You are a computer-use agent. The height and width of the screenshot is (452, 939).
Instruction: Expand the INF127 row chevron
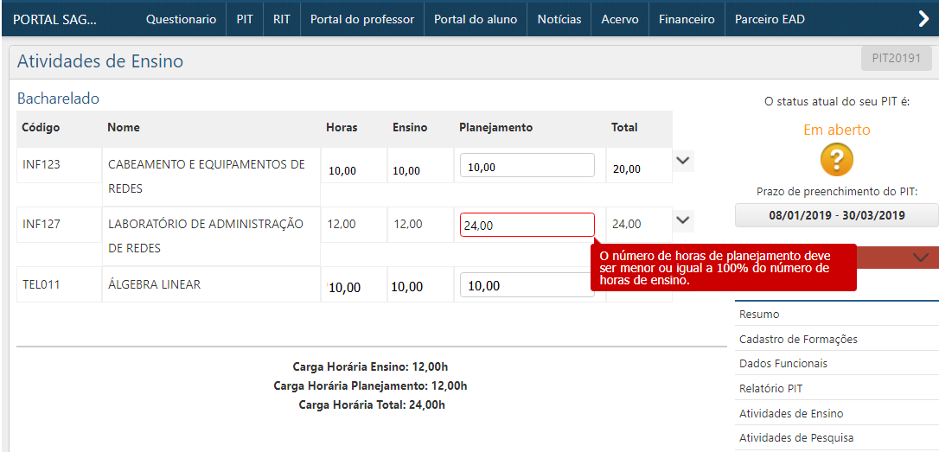pyautogui.click(x=683, y=221)
